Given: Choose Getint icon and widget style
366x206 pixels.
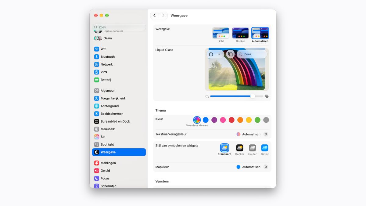Looking at the screenshot, I should pos(265,148).
